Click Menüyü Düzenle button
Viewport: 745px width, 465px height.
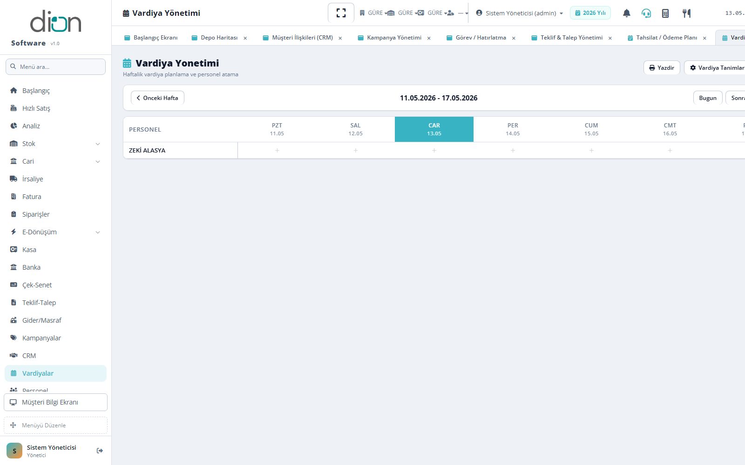click(55, 425)
